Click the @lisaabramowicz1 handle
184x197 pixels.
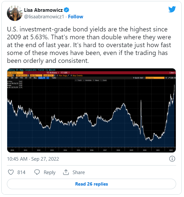click(x=44, y=17)
